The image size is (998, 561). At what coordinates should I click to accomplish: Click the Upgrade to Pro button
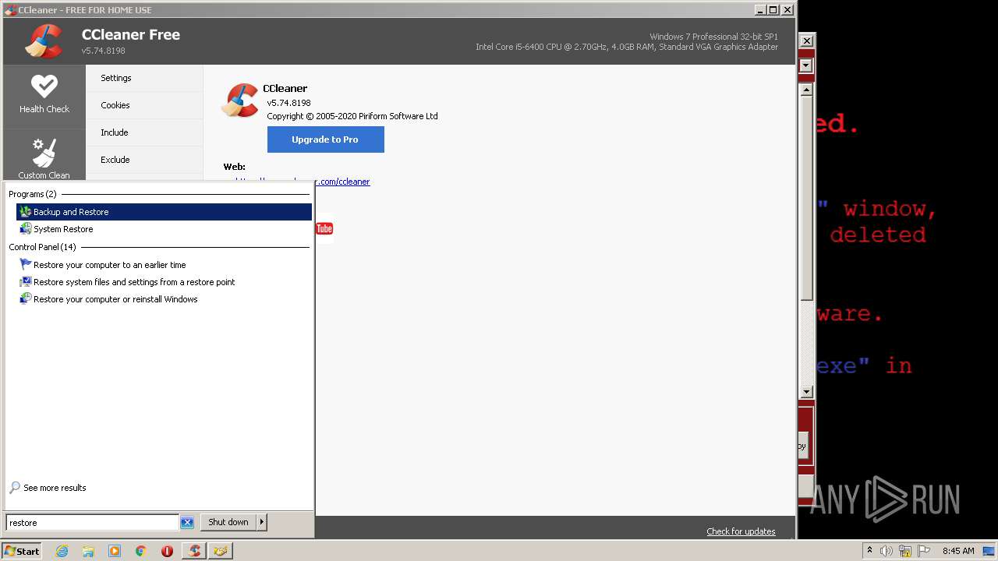(325, 139)
